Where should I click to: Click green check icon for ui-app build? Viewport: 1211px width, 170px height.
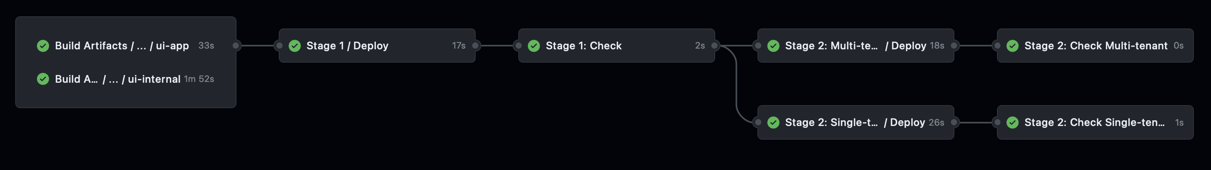pos(43,46)
